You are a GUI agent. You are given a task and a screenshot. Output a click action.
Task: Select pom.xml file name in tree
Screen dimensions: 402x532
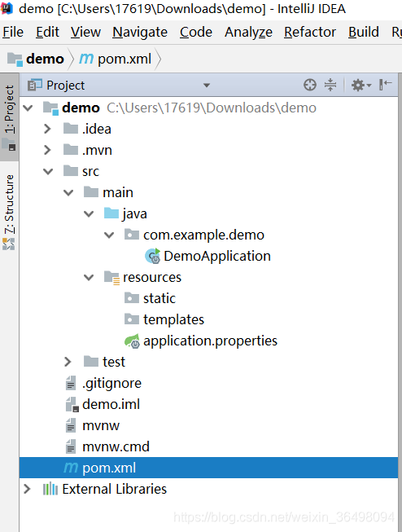(x=109, y=468)
